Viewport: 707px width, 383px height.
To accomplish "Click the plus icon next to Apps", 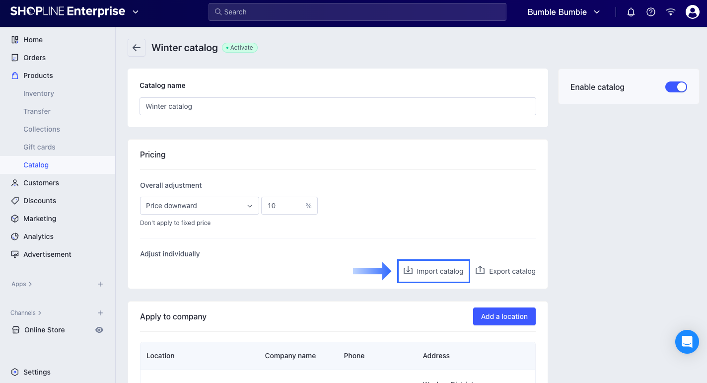I will 100,284.
